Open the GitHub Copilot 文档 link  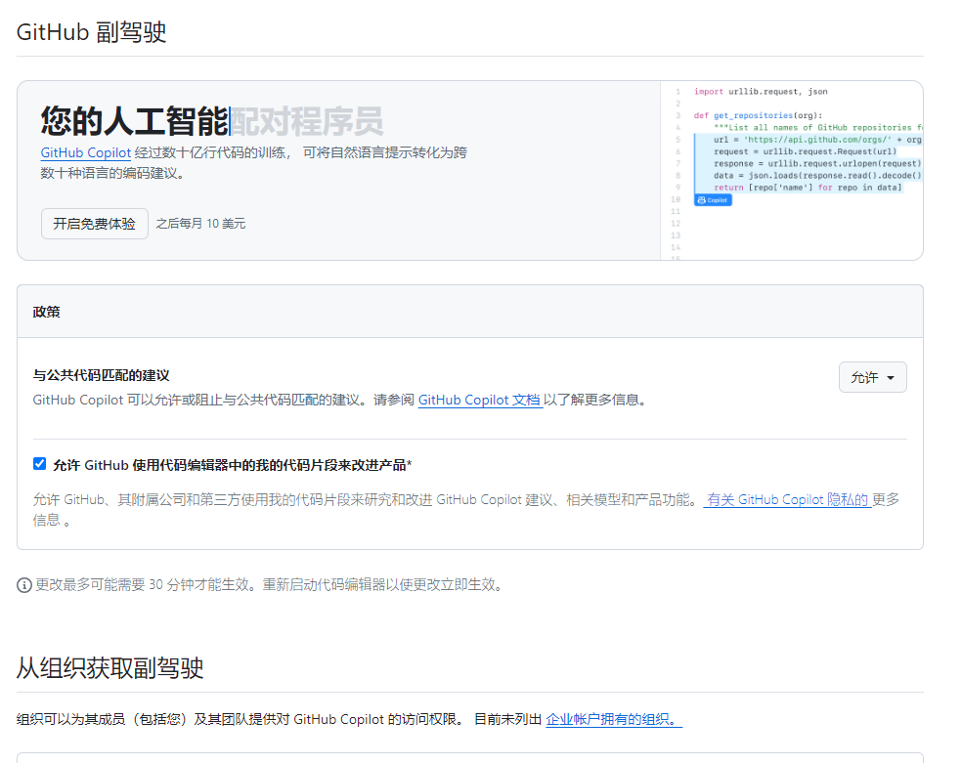(480, 401)
